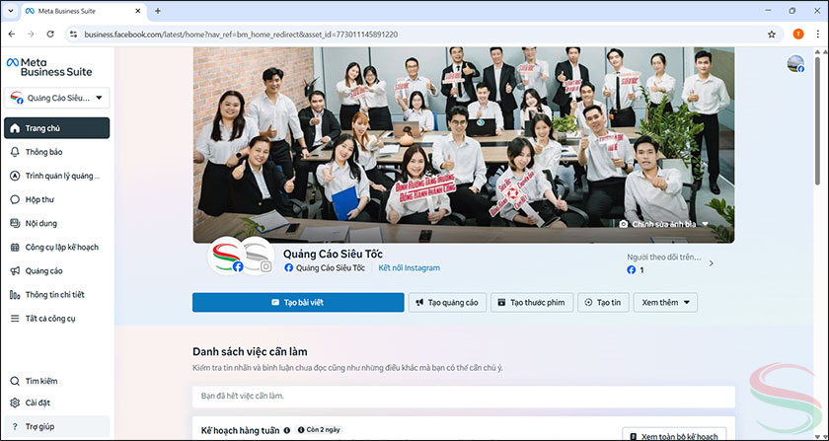
Task: Click the Tìm kiếm search icon
Action: [15, 381]
